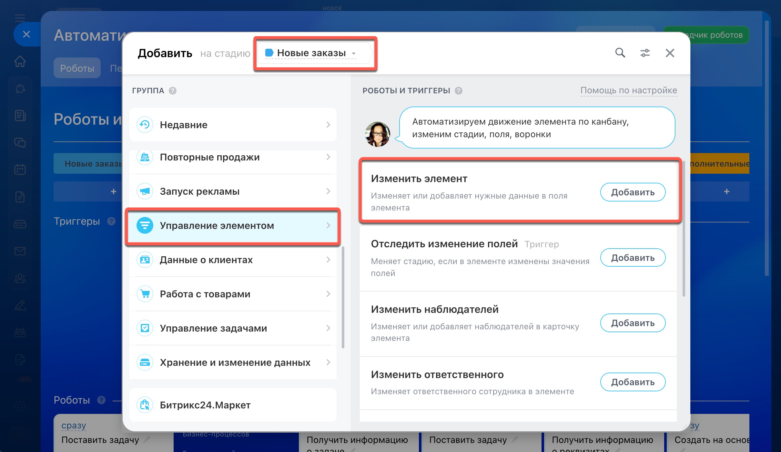The image size is (781, 452).
Task: Expand chevron on Управление элементом row
Action: point(328,225)
